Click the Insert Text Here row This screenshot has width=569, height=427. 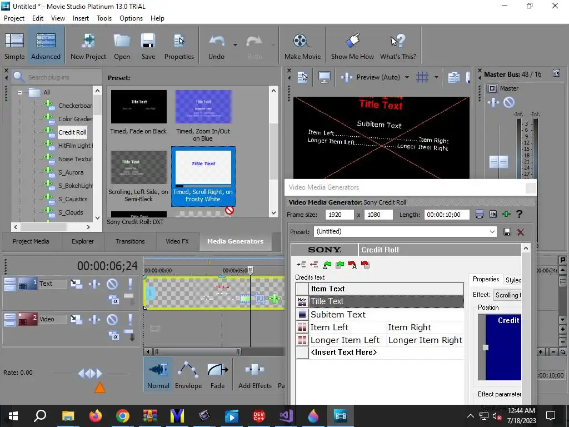380,352
